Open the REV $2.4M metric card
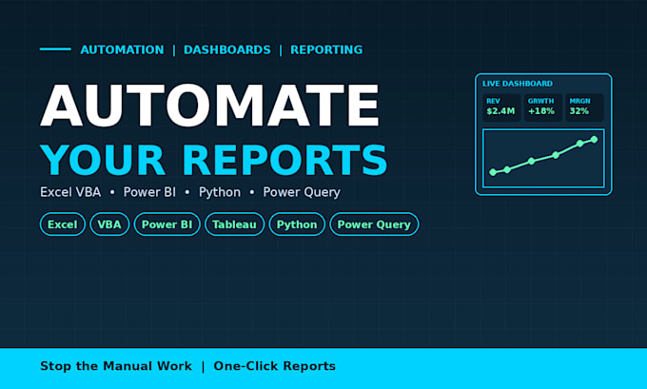Screen dimensions: 647x389 point(501,107)
